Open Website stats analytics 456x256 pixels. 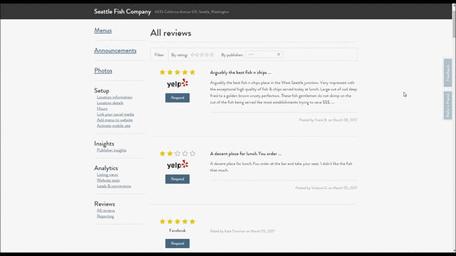(x=108, y=180)
